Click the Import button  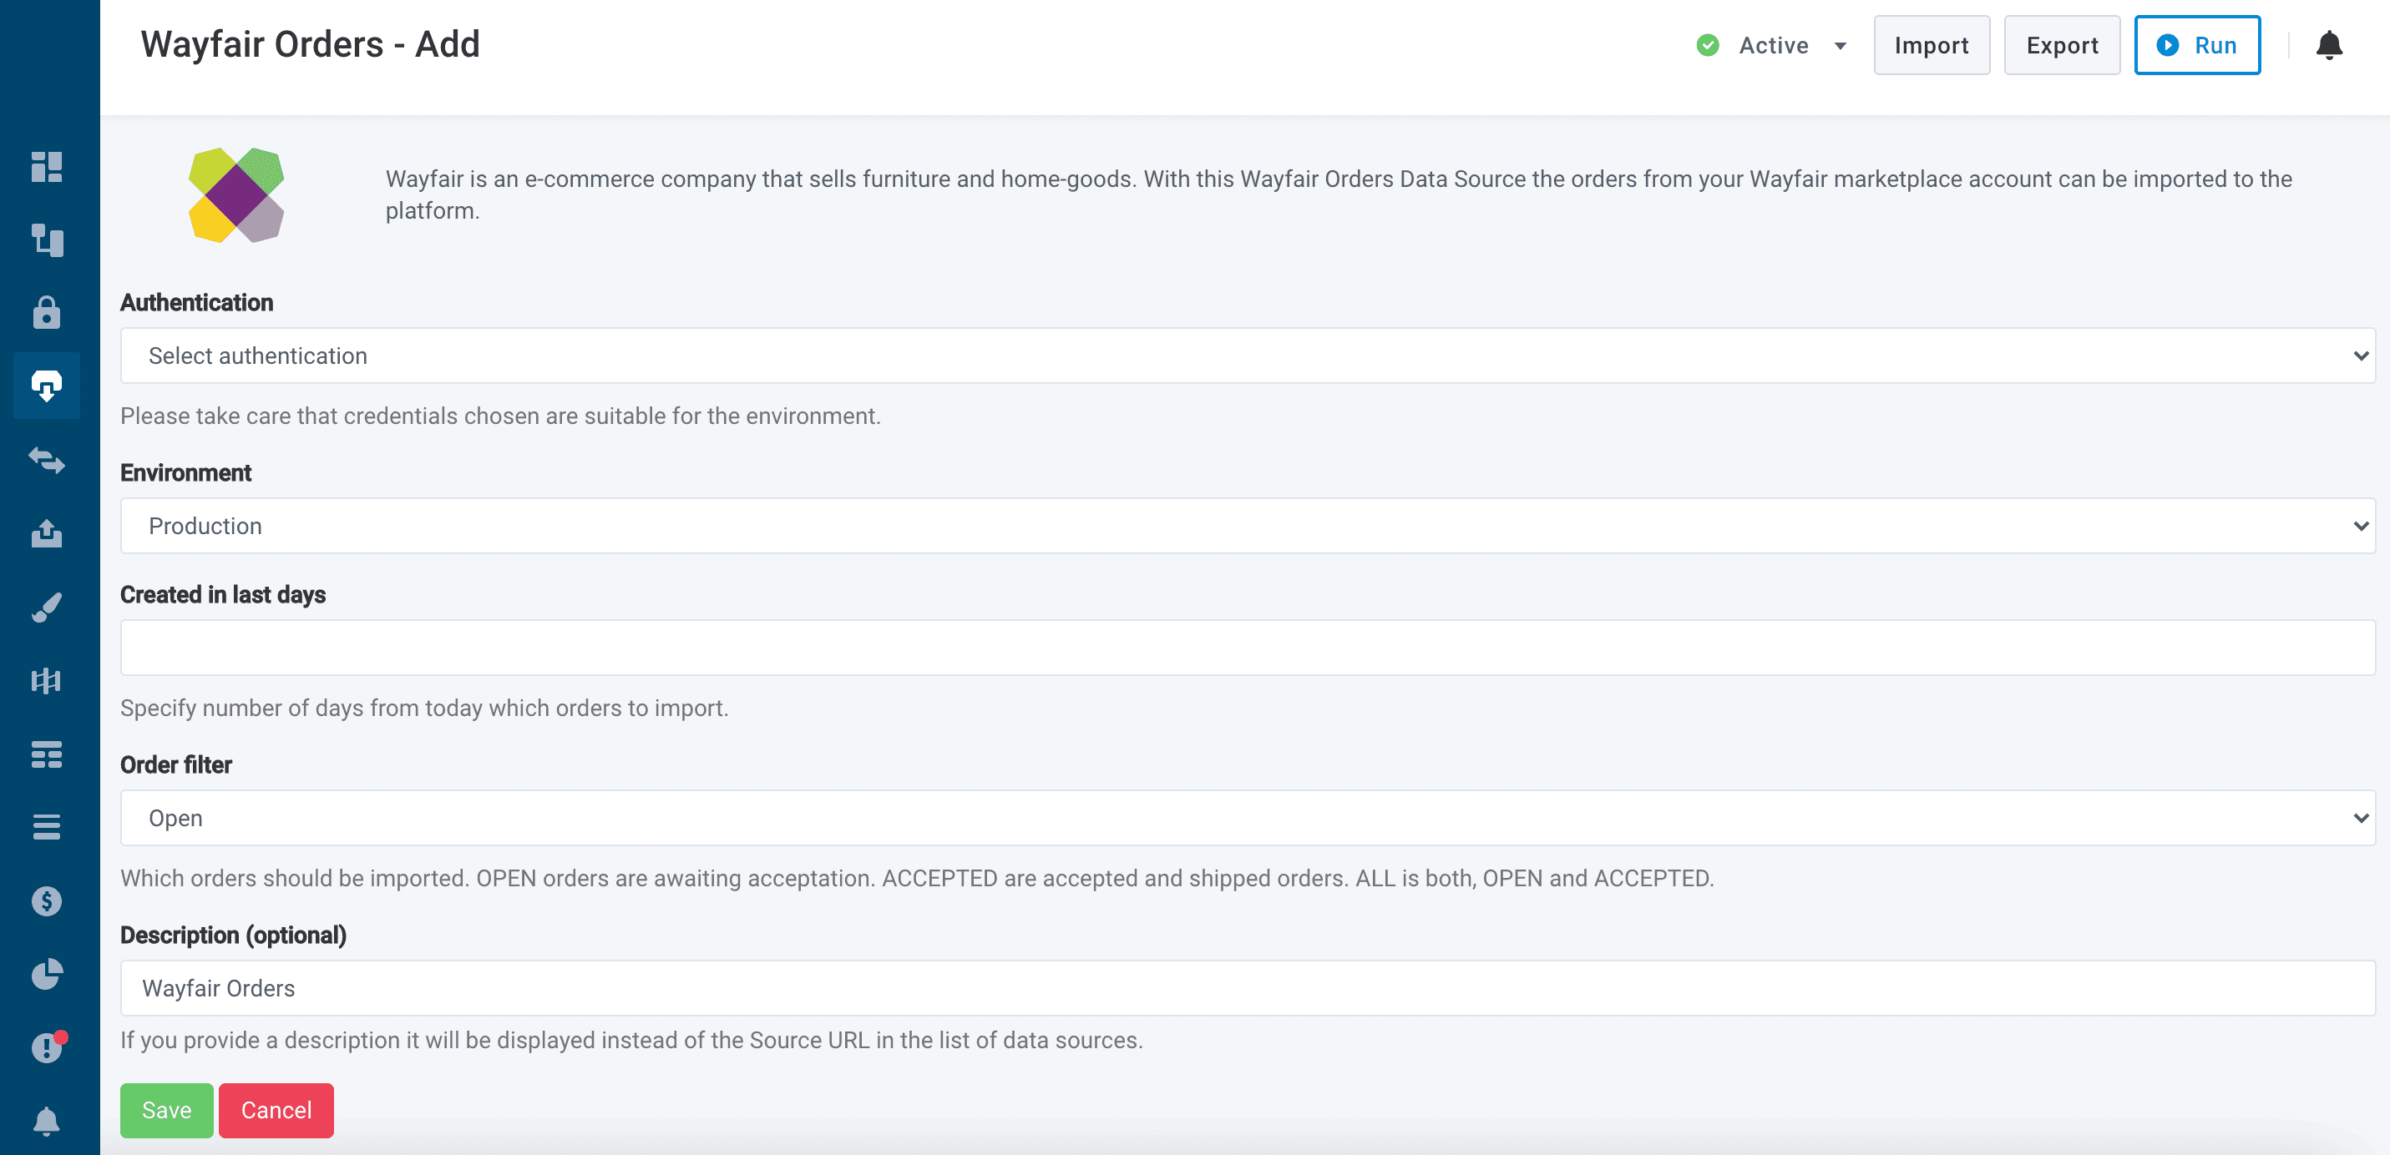tap(1931, 45)
